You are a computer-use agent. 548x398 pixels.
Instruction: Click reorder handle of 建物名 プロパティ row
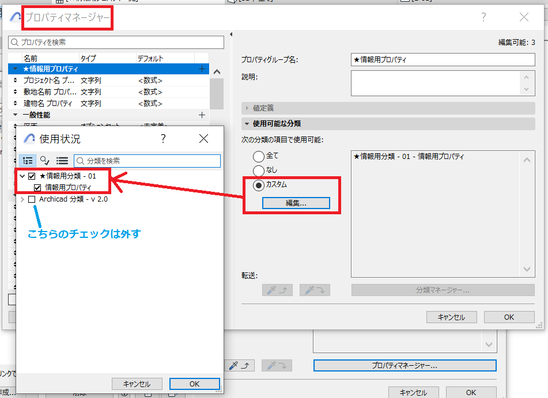(x=15, y=104)
